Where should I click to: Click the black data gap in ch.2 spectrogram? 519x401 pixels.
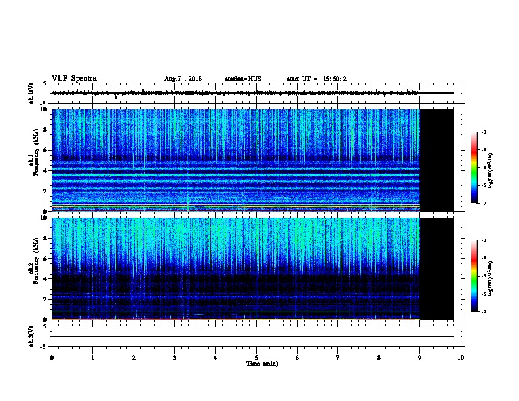(436, 269)
